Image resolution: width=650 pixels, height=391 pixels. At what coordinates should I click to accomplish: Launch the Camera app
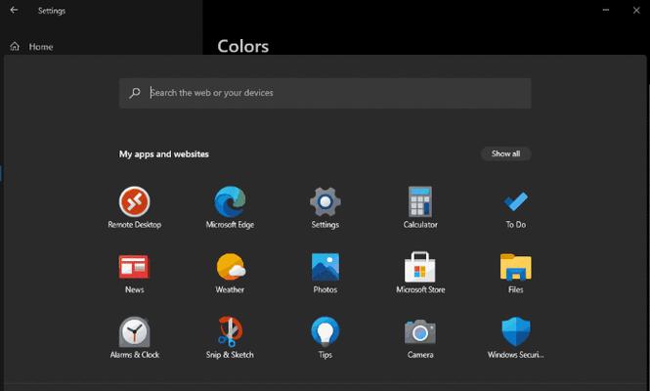pyautogui.click(x=420, y=338)
